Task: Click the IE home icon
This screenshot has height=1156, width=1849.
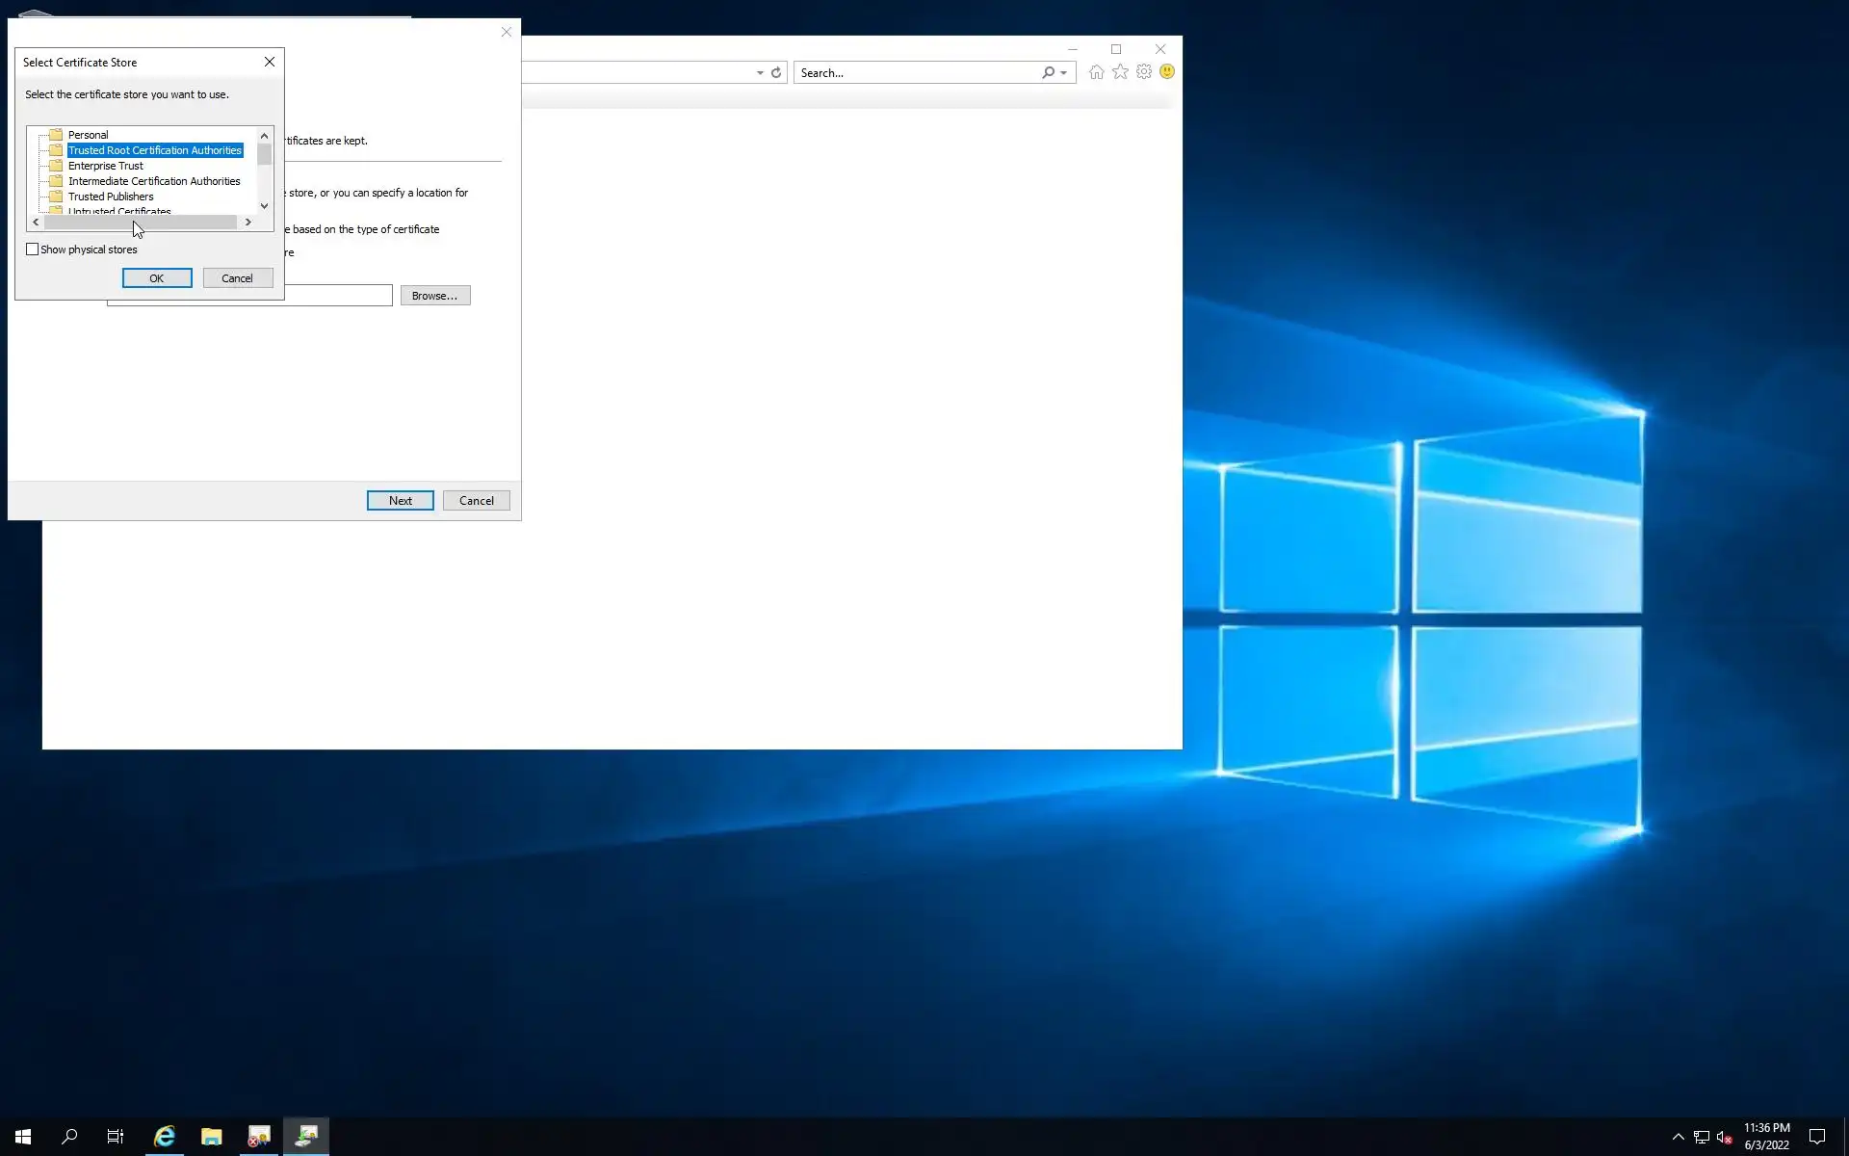Action: point(1096,72)
